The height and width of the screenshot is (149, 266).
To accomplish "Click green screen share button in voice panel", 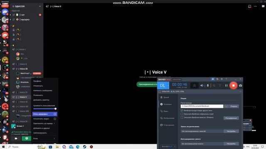I will (27, 139).
